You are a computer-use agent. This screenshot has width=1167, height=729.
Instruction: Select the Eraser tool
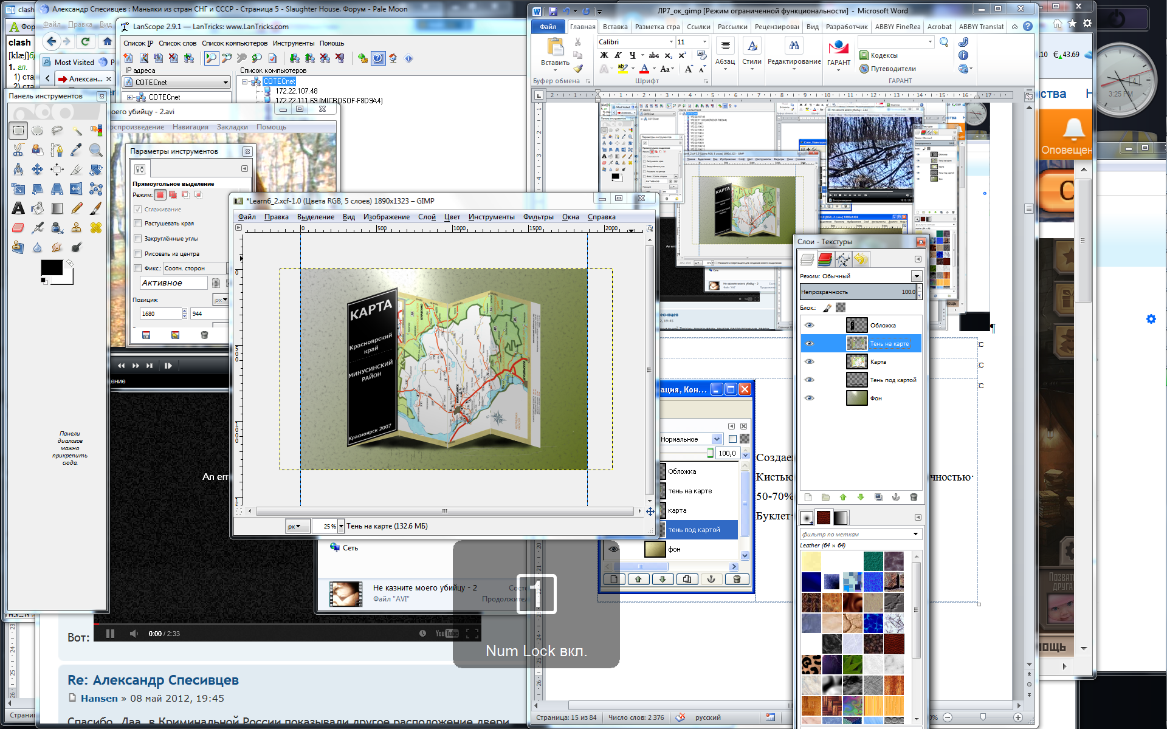pyautogui.click(x=18, y=228)
